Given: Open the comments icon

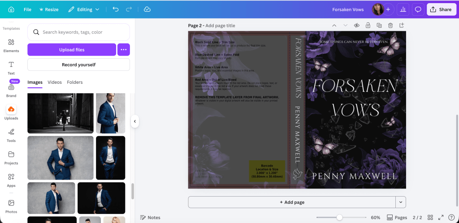Looking at the screenshot, I should (418, 9).
